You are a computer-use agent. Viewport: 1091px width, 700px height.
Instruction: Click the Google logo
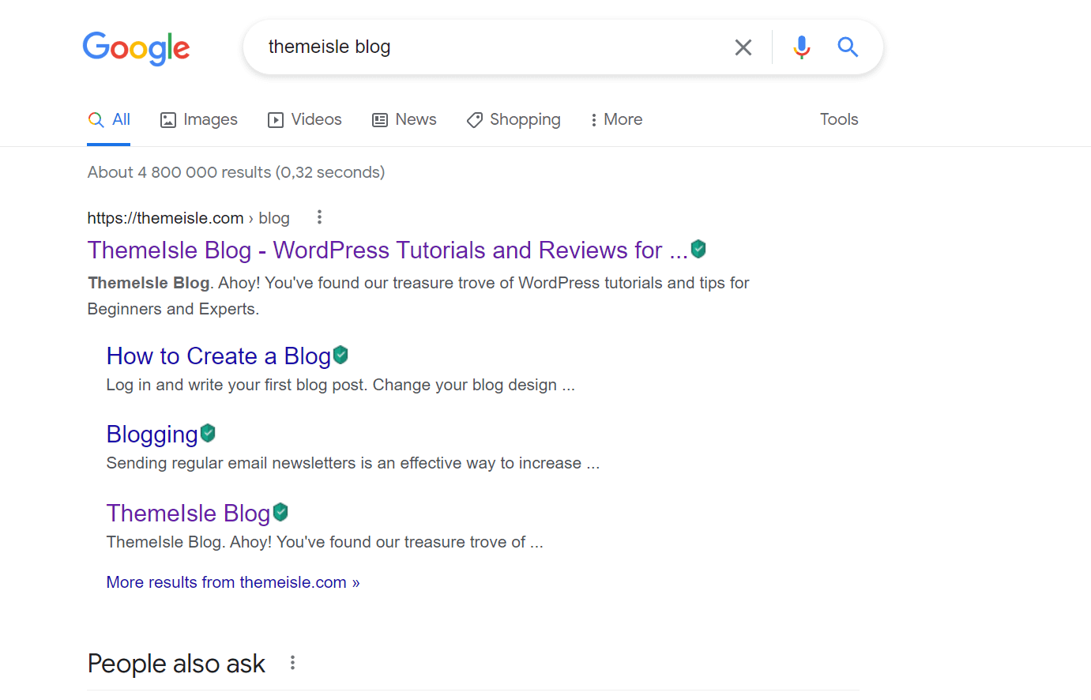(x=136, y=48)
